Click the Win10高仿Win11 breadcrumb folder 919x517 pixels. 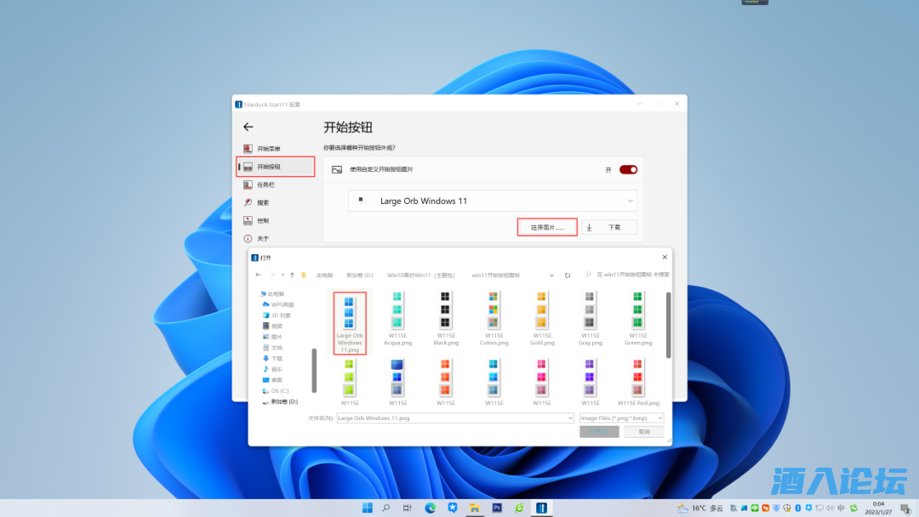pos(421,276)
